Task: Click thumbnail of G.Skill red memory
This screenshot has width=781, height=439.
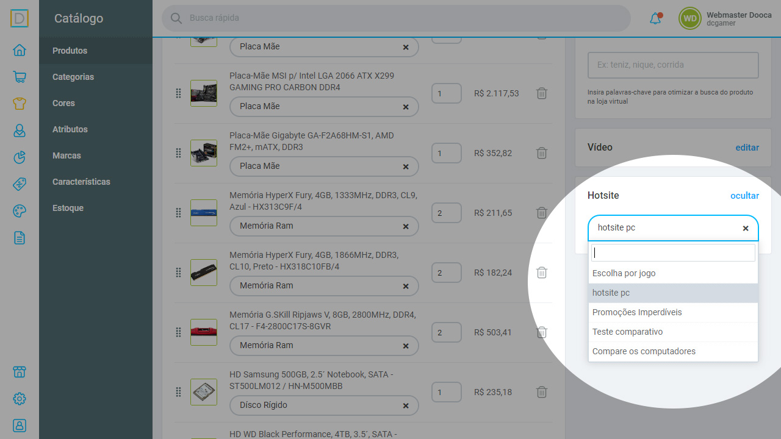Action: pyautogui.click(x=204, y=332)
